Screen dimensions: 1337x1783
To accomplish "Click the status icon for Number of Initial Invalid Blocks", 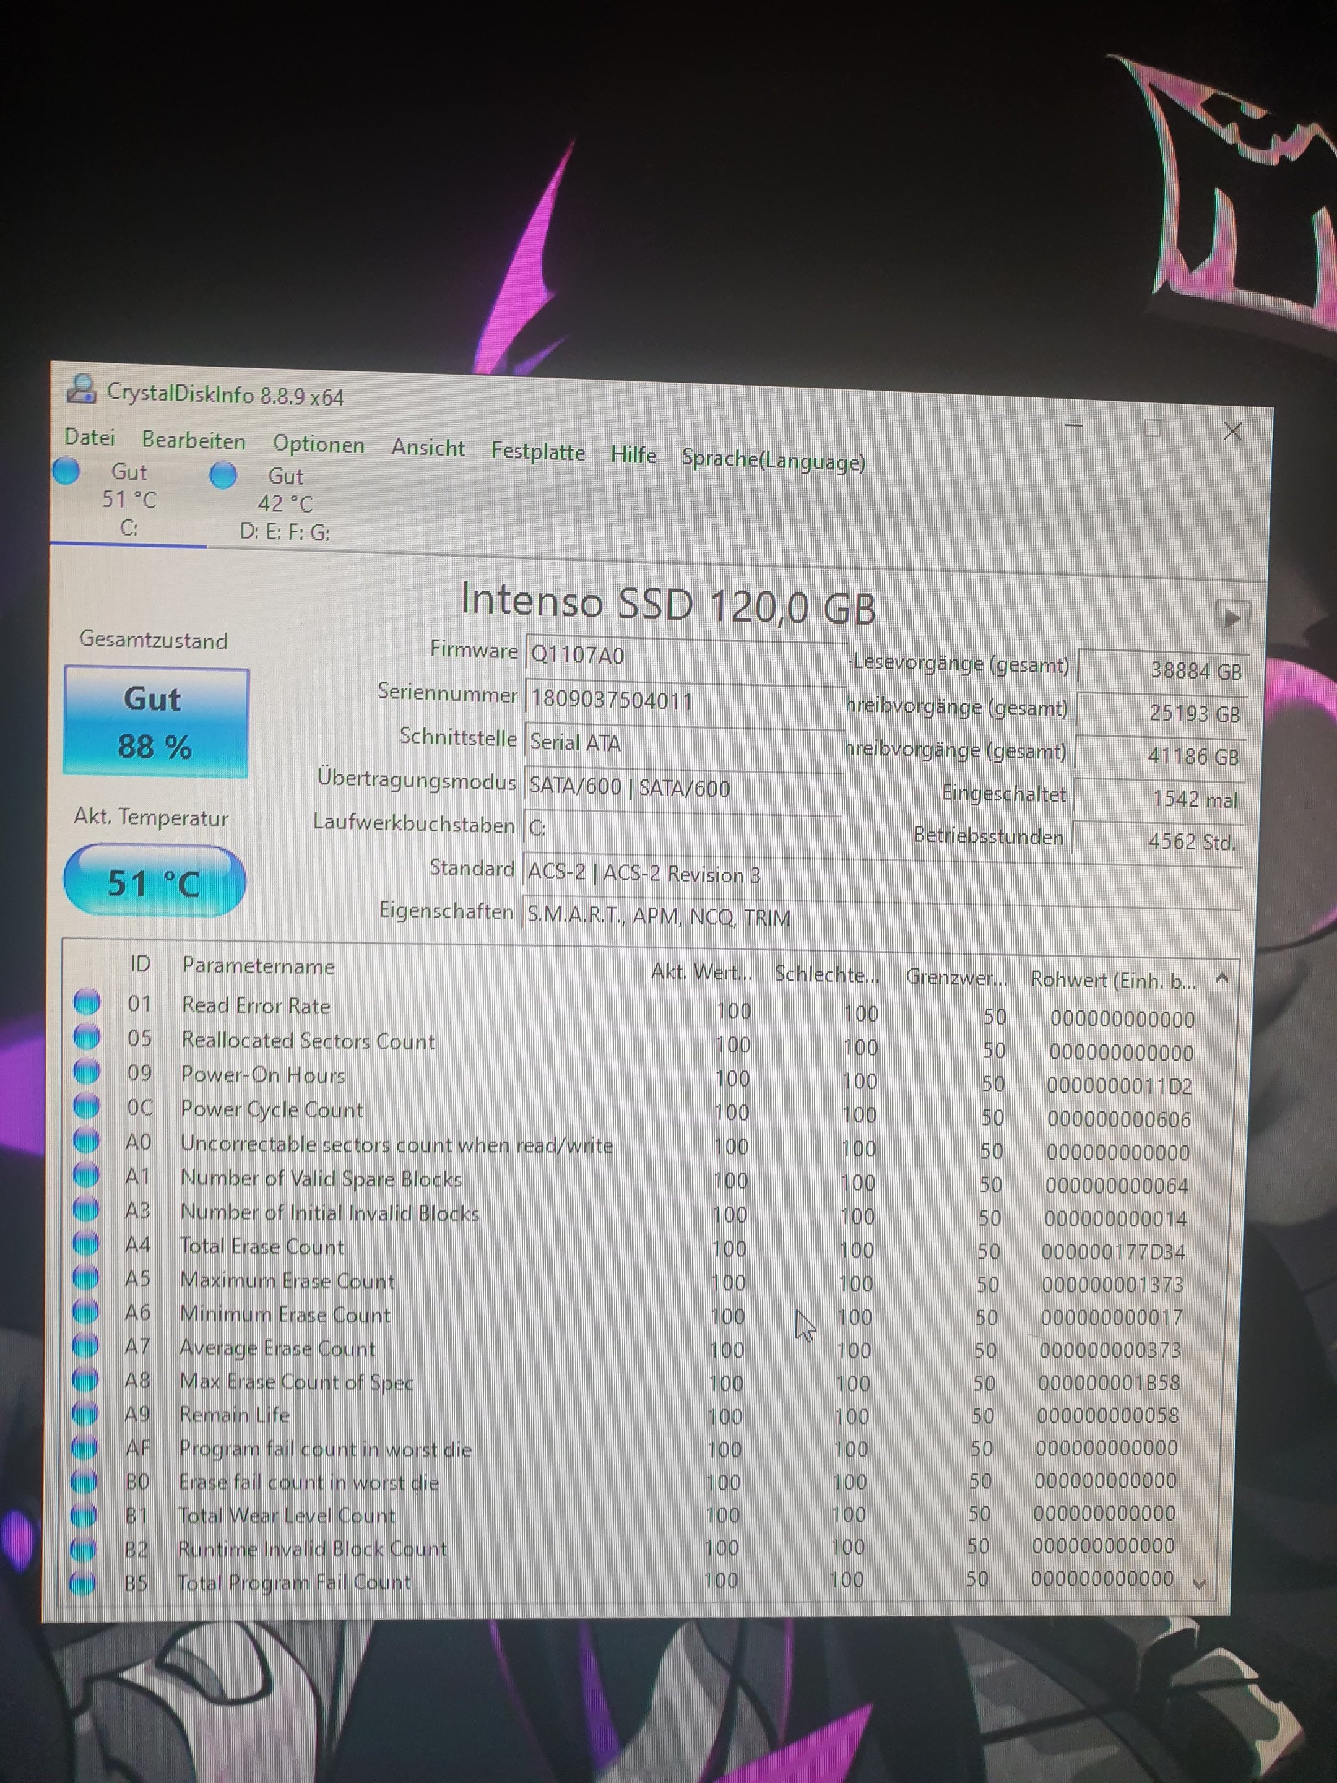I will tap(85, 1209).
